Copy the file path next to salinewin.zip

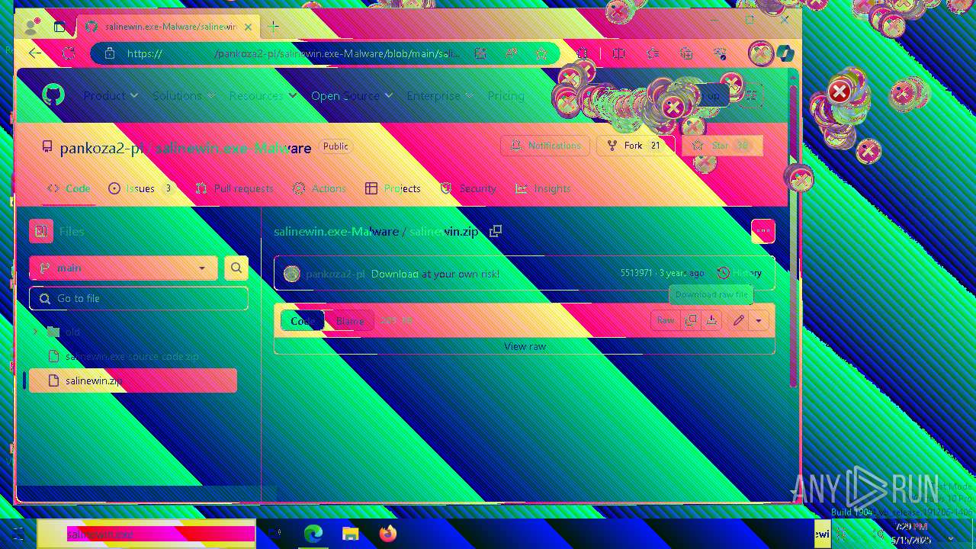coord(496,231)
